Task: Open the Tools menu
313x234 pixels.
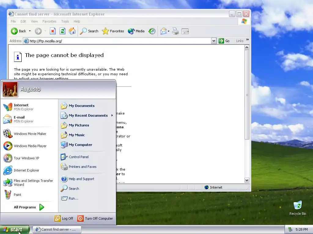Action: coord(65,21)
